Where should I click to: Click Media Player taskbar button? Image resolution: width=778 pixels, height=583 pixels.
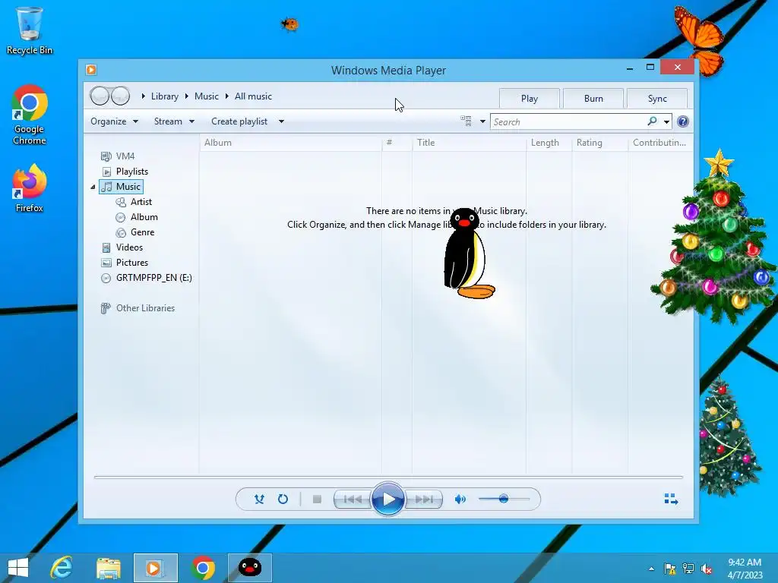click(155, 568)
